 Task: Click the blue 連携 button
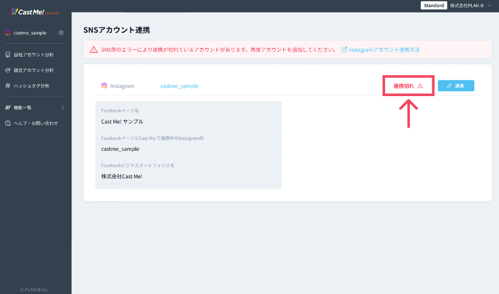point(456,85)
